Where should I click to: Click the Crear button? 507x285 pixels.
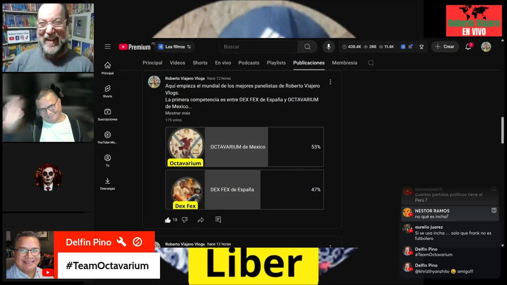point(445,47)
